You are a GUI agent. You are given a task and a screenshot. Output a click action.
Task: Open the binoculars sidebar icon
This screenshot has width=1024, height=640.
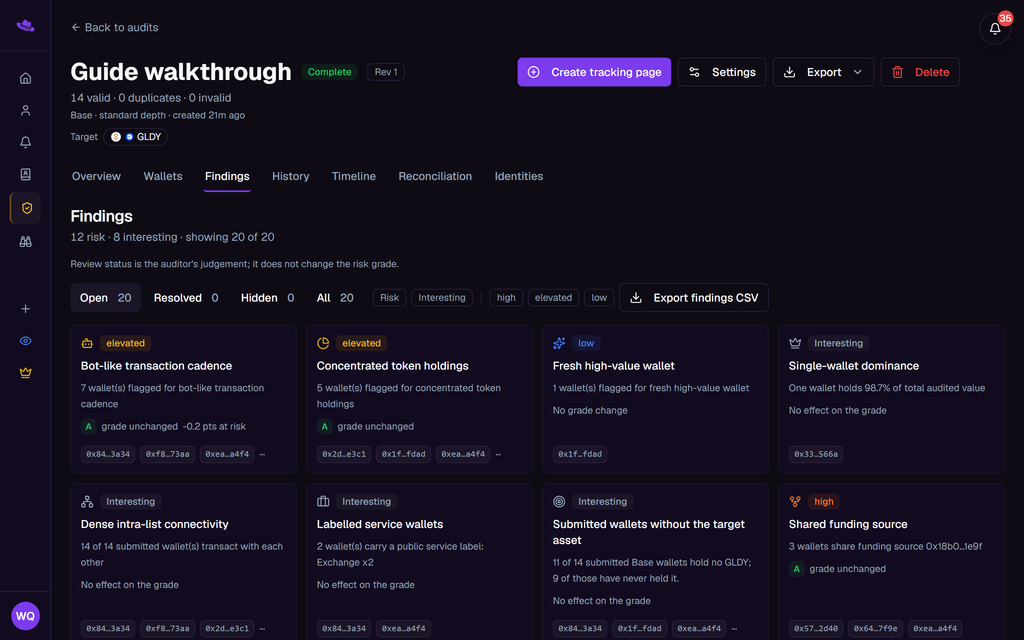point(25,242)
